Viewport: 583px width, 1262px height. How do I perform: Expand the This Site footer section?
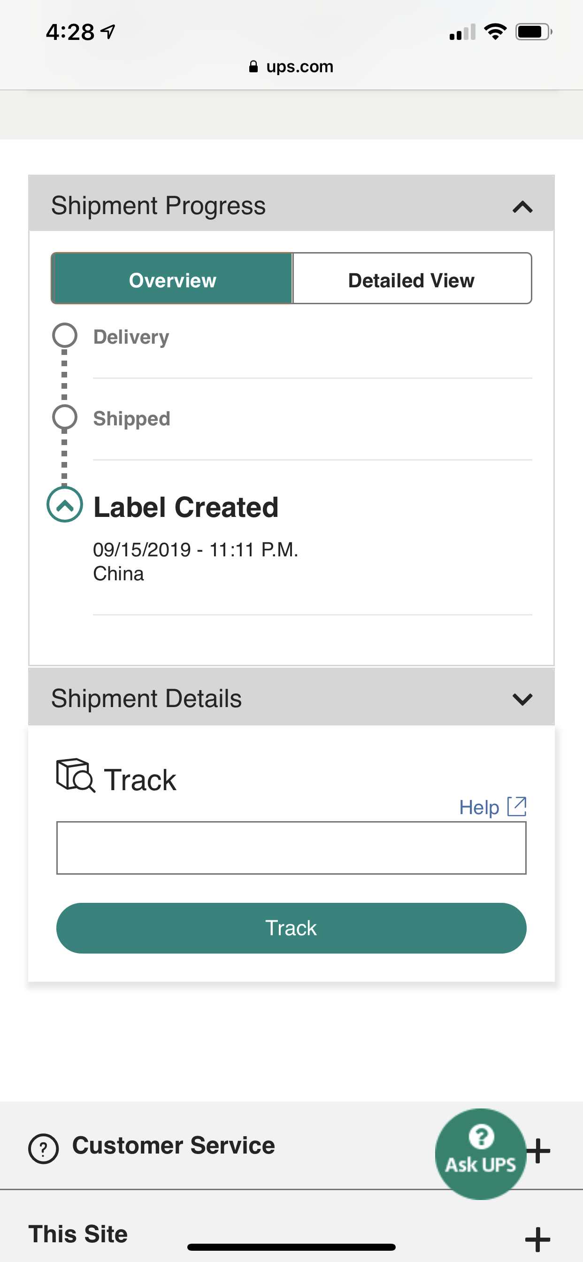tap(538, 1239)
